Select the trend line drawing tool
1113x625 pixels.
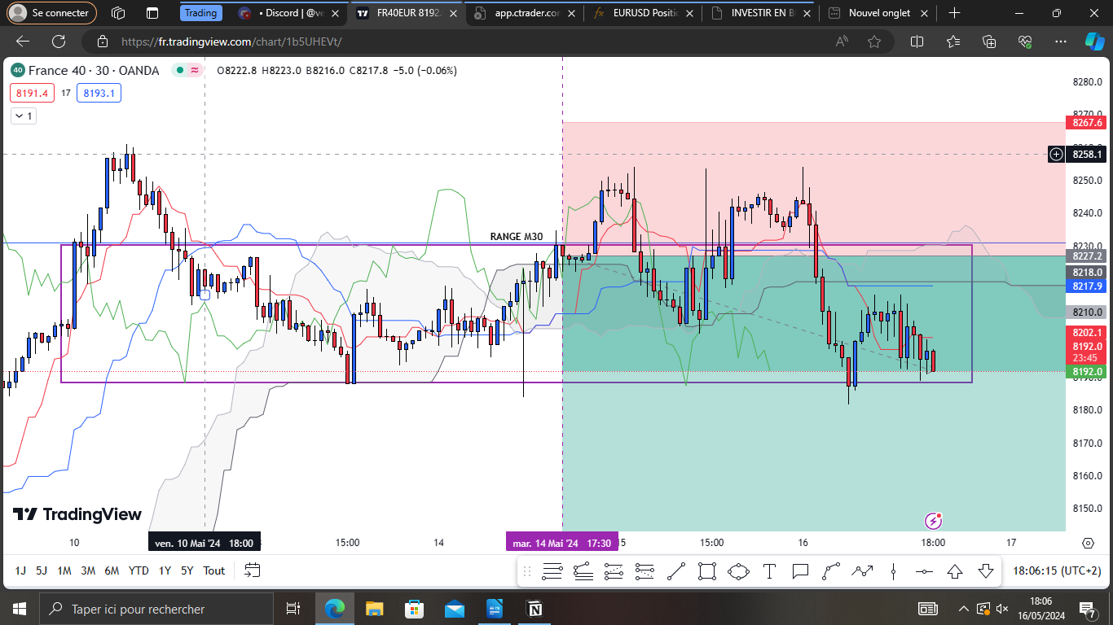(675, 571)
